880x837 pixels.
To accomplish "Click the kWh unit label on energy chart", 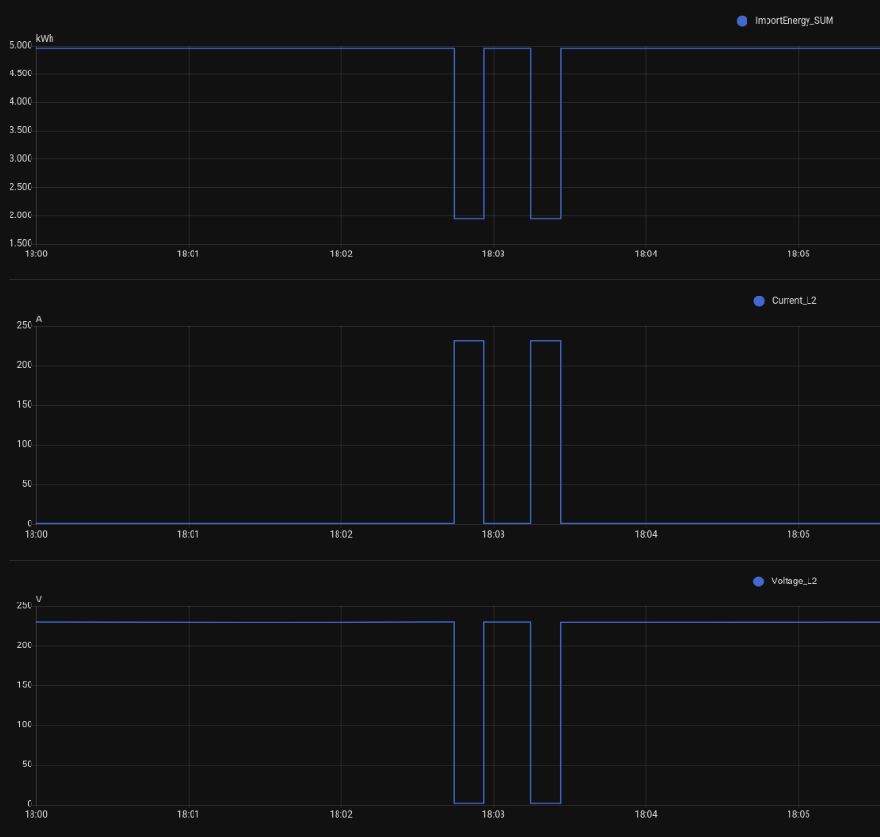I will pos(45,39).
